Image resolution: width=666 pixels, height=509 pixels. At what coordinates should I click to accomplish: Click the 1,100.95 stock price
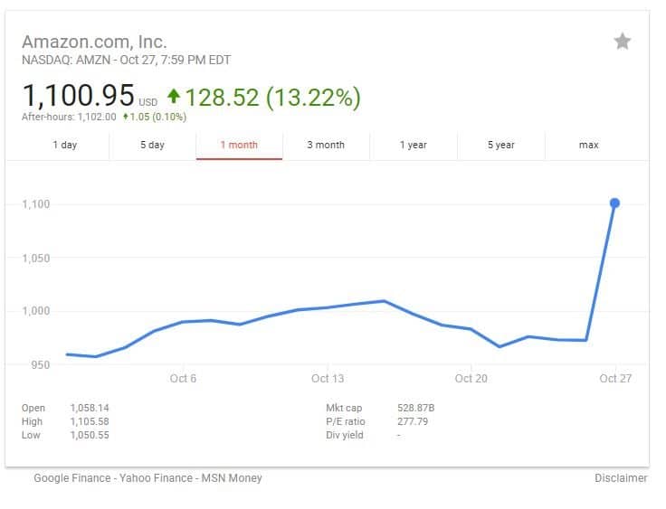pos(78,95)
